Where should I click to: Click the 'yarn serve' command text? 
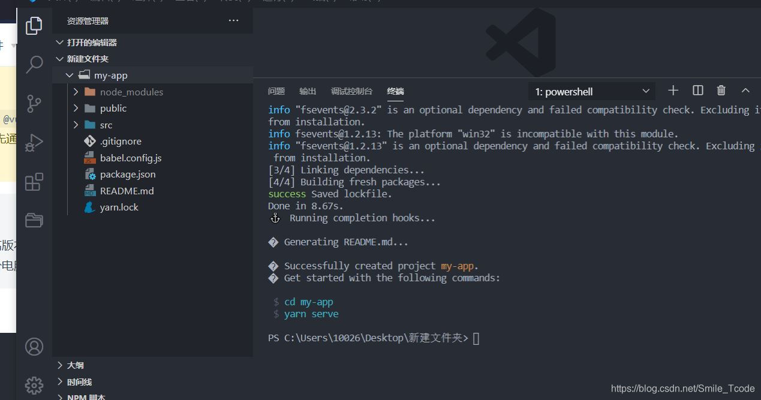tap(311, 314)
